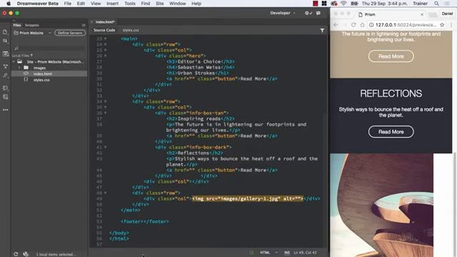
Task: Expand the images folder in Files
Action: click(x=19, y=68)
